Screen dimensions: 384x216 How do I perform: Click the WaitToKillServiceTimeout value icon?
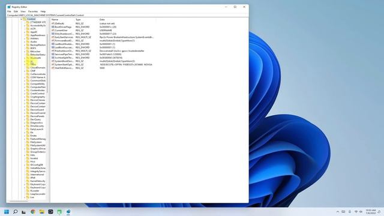coord(53,68)
